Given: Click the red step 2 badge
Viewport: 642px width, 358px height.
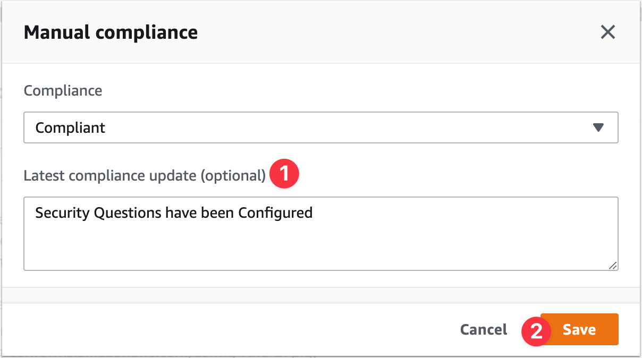Looking at the screenshot, I should (x=536, y=330).
